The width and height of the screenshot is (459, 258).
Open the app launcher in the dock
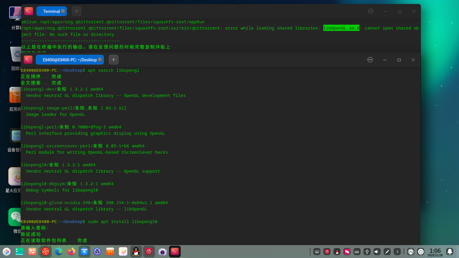[x=7, y=252]
